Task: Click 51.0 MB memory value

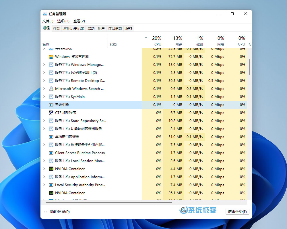Action: click(x=175, y=137)
